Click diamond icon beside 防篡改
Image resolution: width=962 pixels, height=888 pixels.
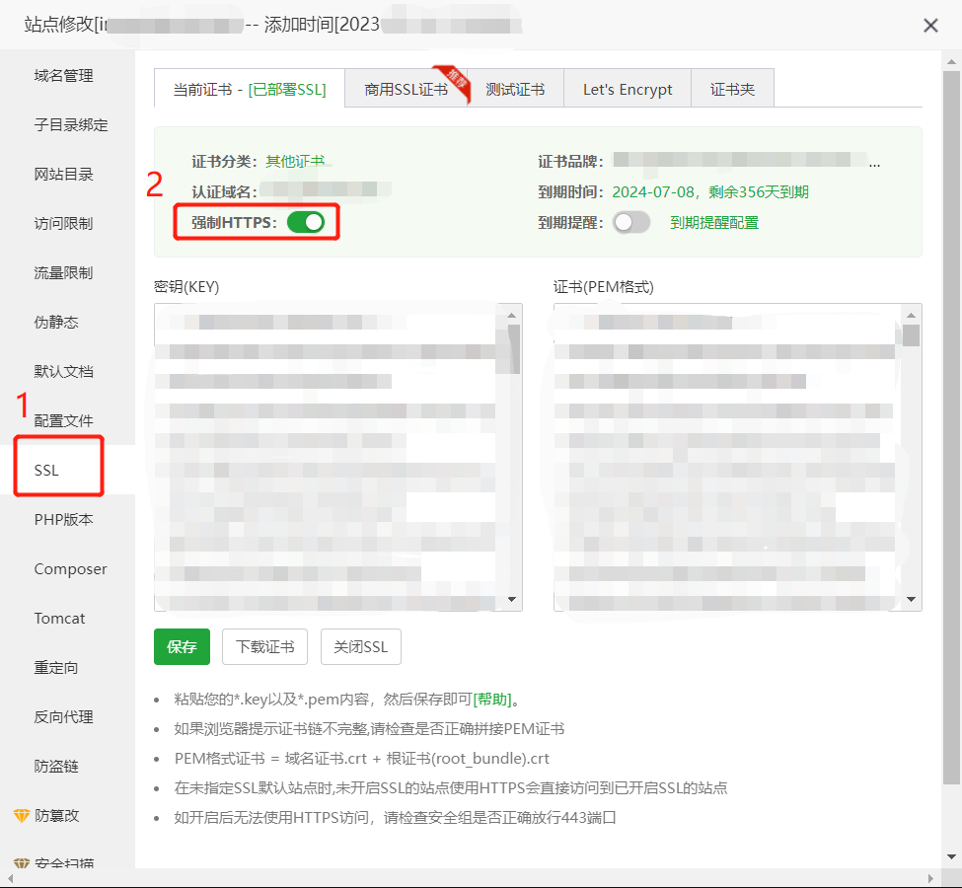click(x=22, y=816)
